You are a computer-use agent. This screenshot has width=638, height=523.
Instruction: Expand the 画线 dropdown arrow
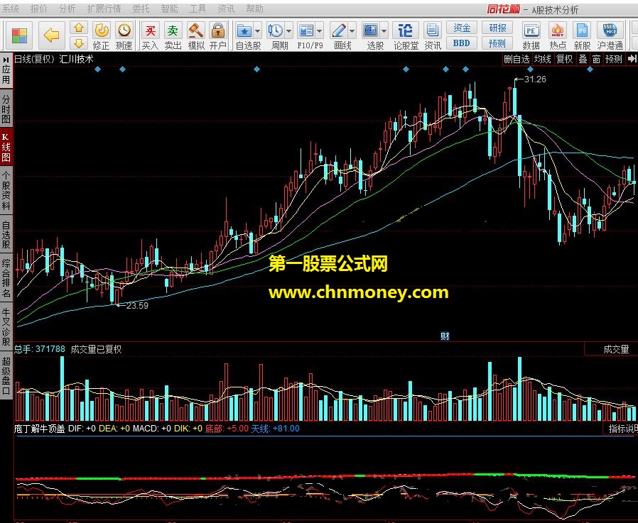[352, 31]
